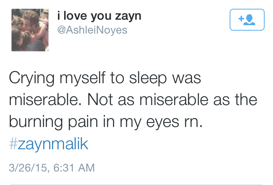Select the tweet body text

coord(133,100)
